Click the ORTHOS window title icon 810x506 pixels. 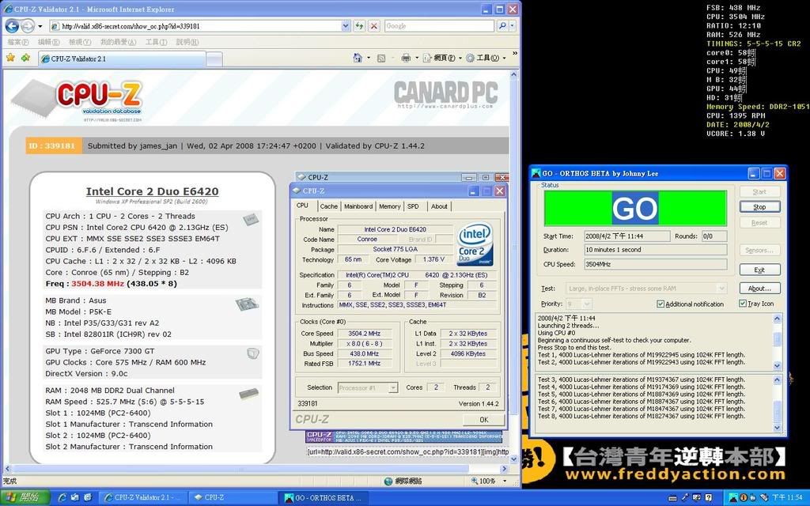click(536, 173)
